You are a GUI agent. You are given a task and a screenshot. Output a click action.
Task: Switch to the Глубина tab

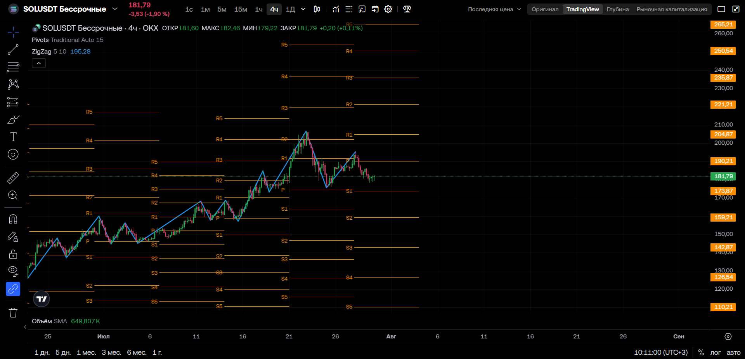618,9
